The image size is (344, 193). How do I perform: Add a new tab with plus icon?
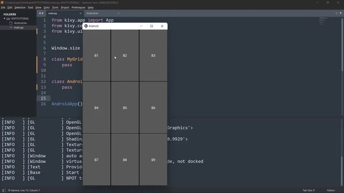[336, 13]
